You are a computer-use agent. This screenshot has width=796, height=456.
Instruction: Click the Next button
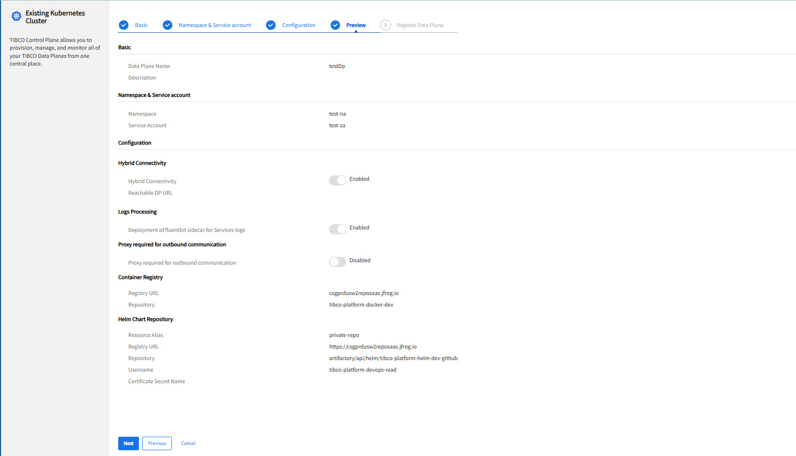tap(128, 443)
